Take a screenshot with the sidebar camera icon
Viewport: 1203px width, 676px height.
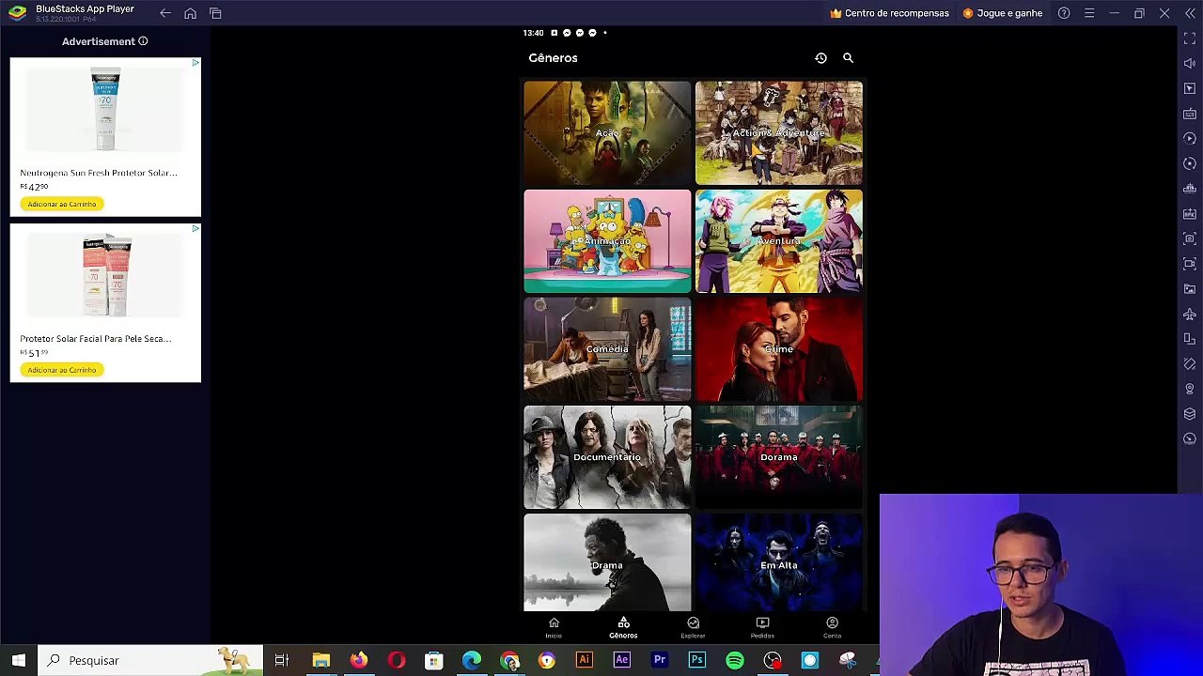pyautogui.click(x=1190, y=238)
